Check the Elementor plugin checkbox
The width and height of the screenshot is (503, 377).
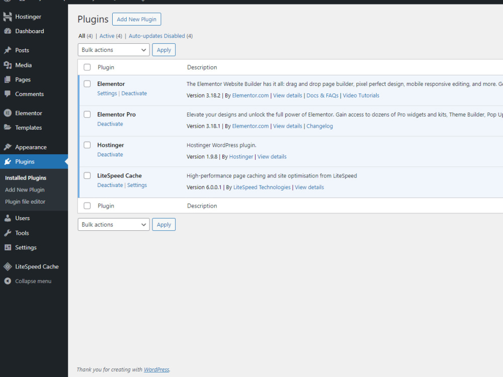[87, 83]
